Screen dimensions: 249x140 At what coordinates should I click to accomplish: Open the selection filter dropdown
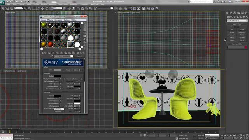pyautogui.click(x=19, y=8)
